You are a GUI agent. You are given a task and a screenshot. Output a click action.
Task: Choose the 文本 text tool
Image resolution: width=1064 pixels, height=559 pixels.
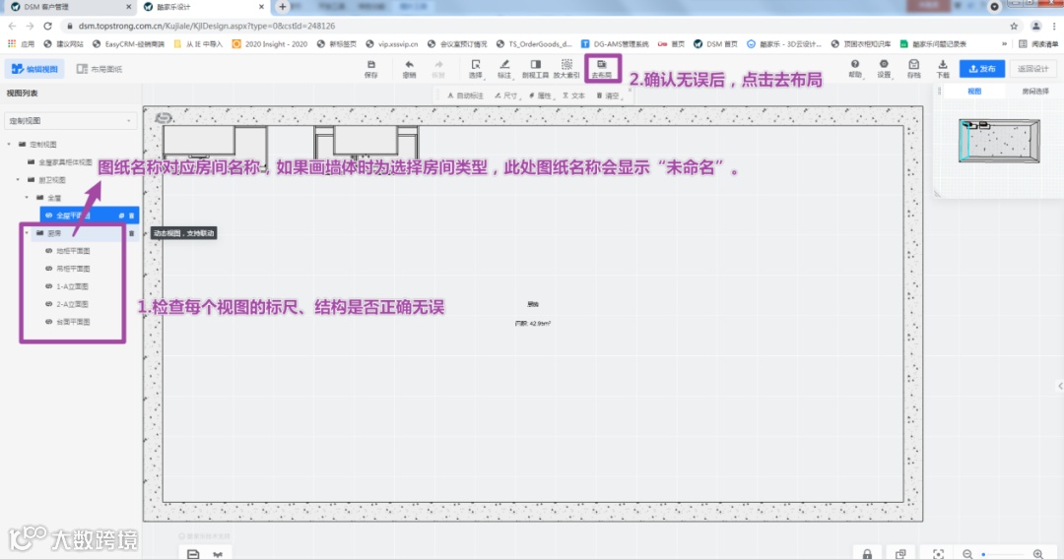573,95
